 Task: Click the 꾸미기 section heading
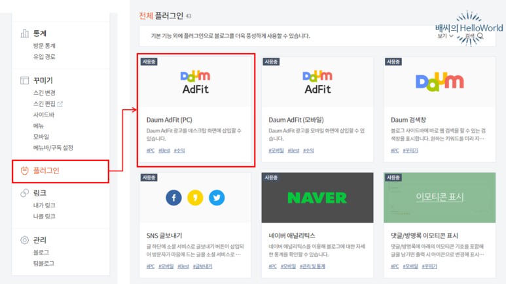(43, 80)
